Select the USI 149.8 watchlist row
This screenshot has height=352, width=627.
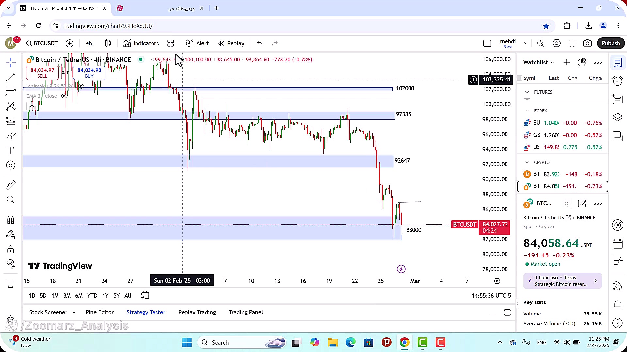coord(562,147)
